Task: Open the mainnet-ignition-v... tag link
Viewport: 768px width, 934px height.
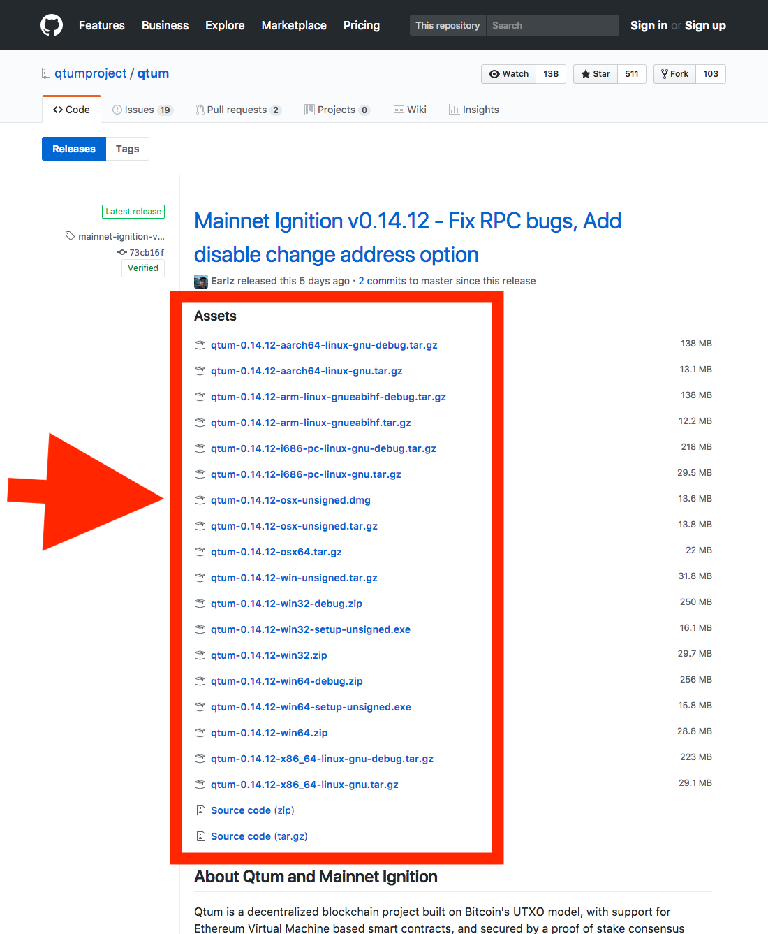Action: 121,237
